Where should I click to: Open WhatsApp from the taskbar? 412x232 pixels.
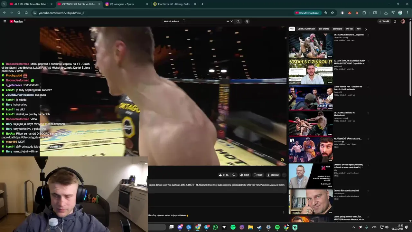(215, 227)
